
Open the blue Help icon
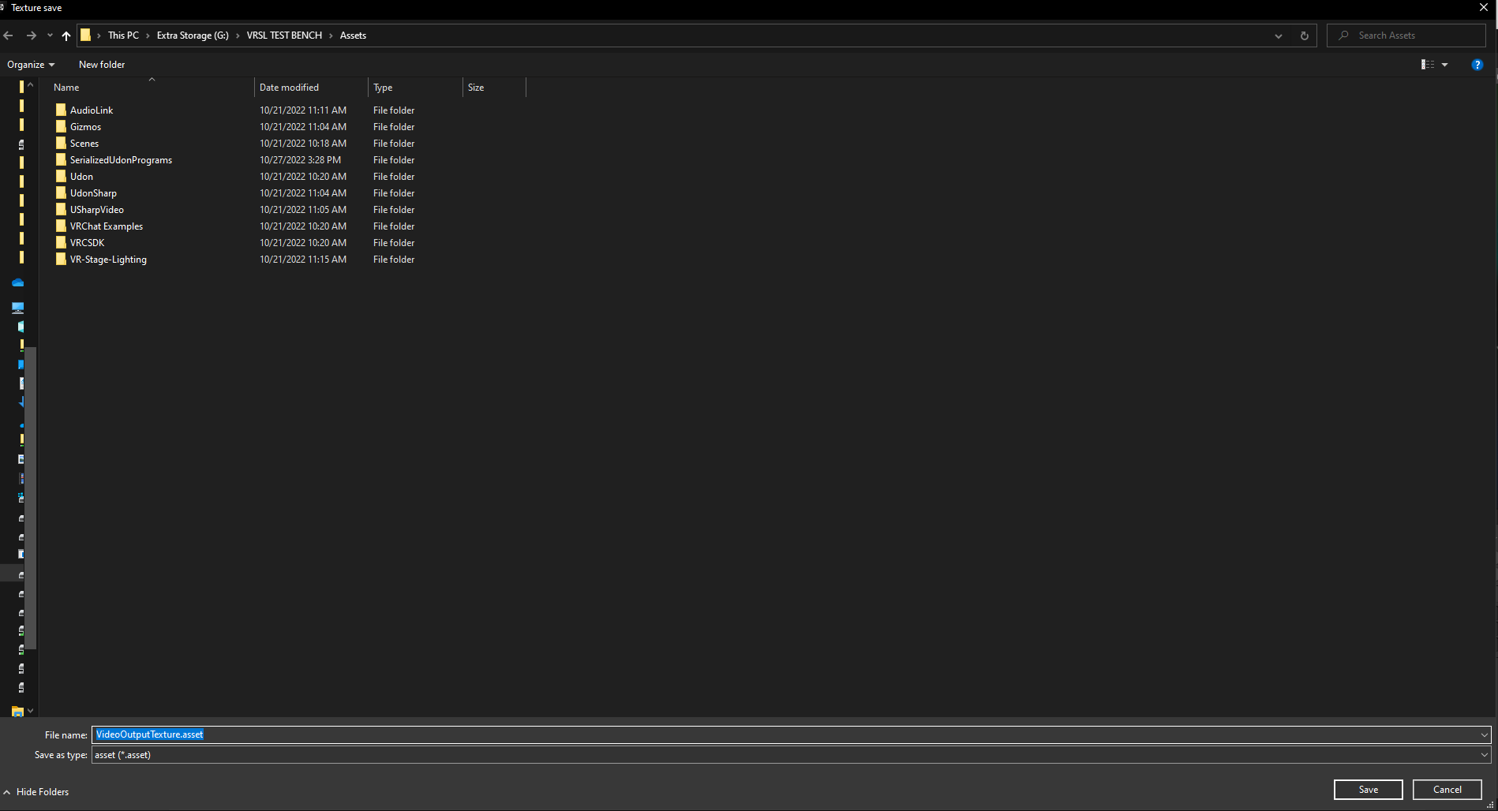tap(1477, 65)
